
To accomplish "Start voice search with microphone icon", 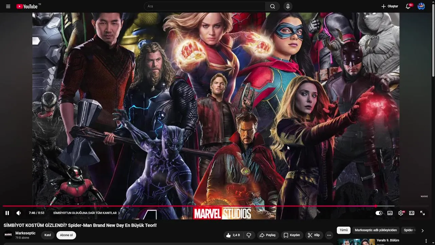I will coord(288,6).
